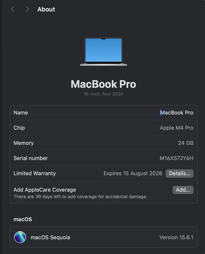Go back using the left chevron

tap(13, 9)
